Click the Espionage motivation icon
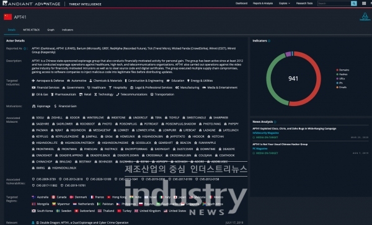 [x=33, y=106]
